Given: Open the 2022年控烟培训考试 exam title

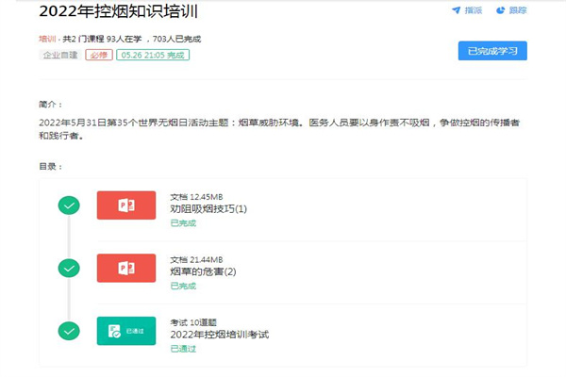Looking at the screenshot, I should 219,335.
